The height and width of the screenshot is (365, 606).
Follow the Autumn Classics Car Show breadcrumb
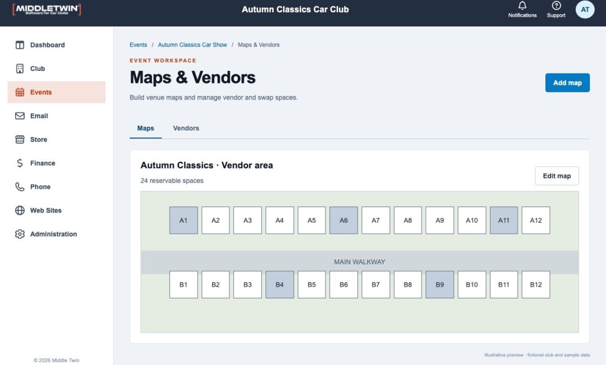tap(192, 45)
